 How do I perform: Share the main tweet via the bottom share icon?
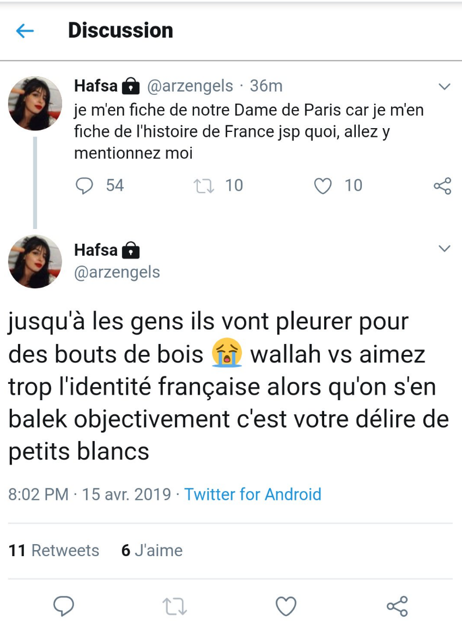(x=397, y=606)
